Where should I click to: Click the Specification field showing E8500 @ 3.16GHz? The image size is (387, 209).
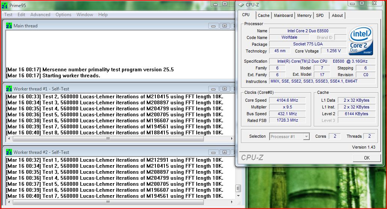322,61
